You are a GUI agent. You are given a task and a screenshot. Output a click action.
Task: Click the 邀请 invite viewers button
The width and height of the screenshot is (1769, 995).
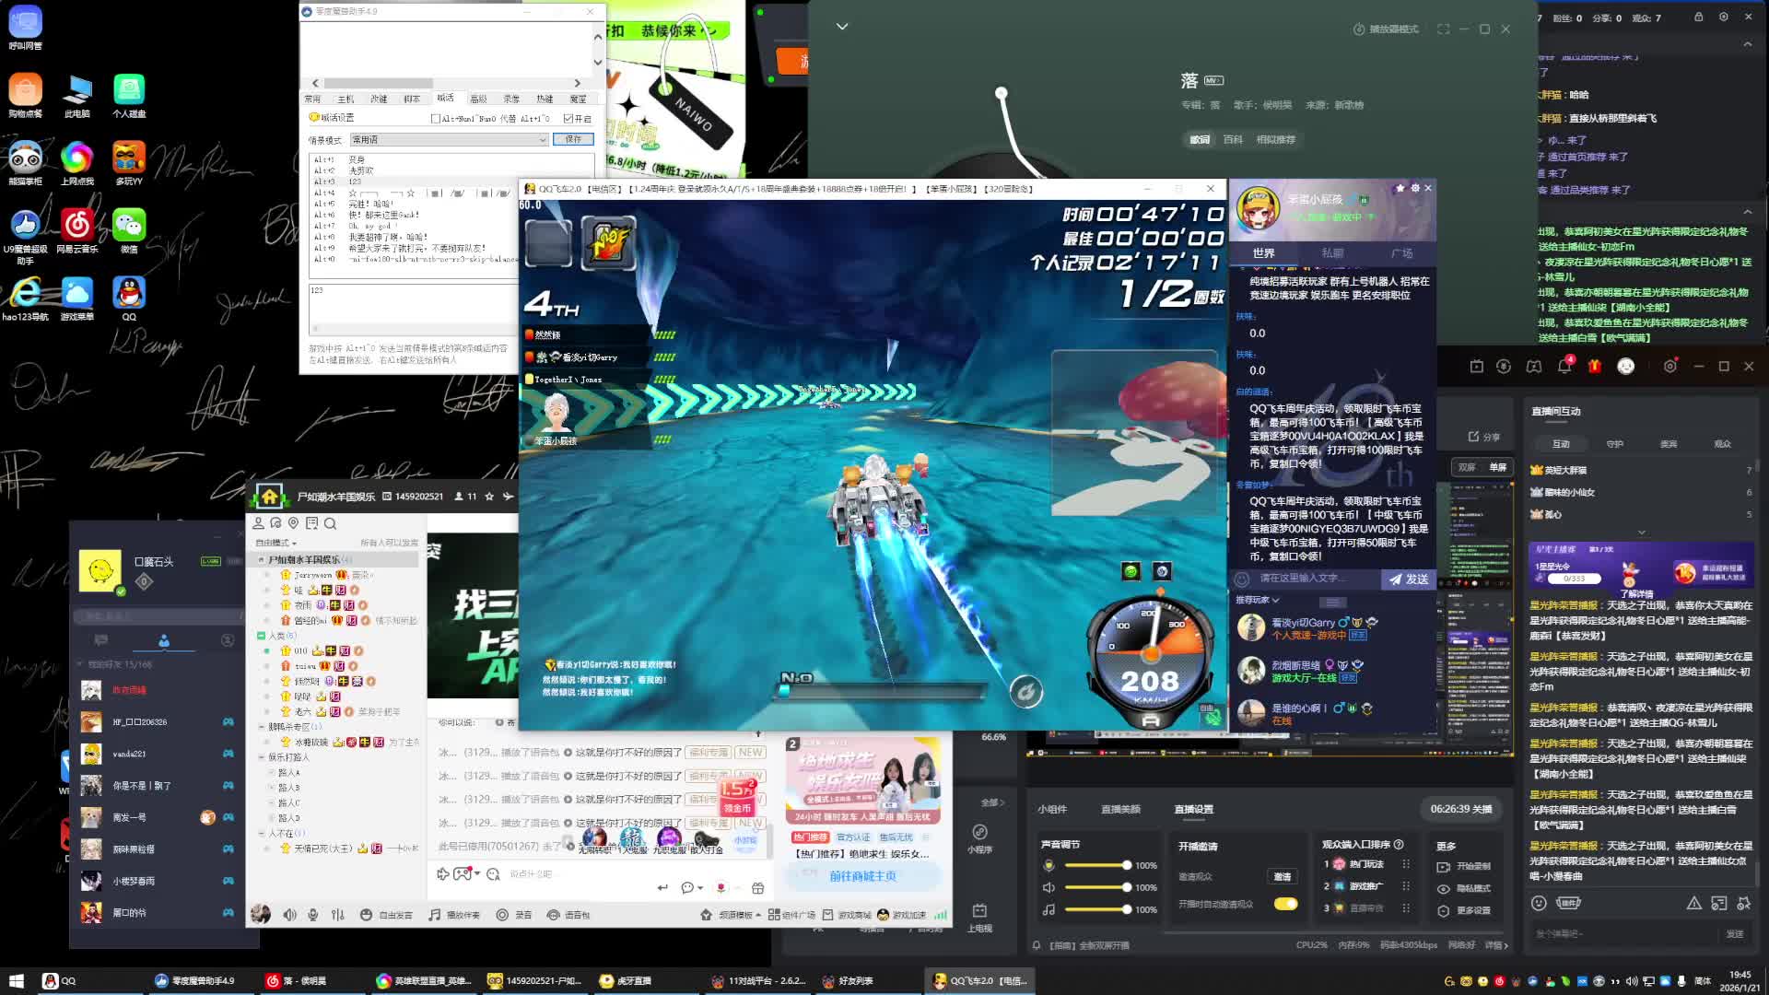click(x=1282, y=876)
